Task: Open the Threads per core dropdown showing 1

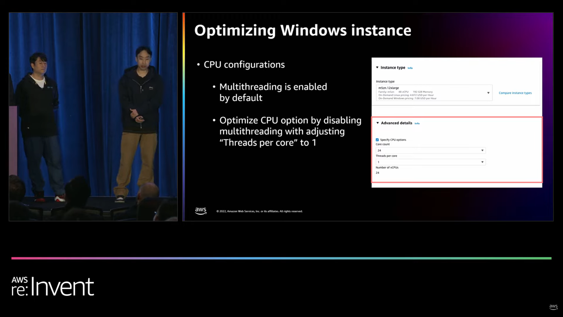Action: coord(430,162)
